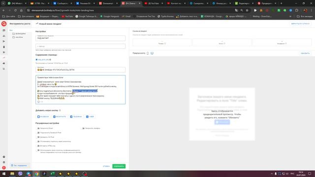Open the "Google Hangouts" bookmark

tap(110, 16)
